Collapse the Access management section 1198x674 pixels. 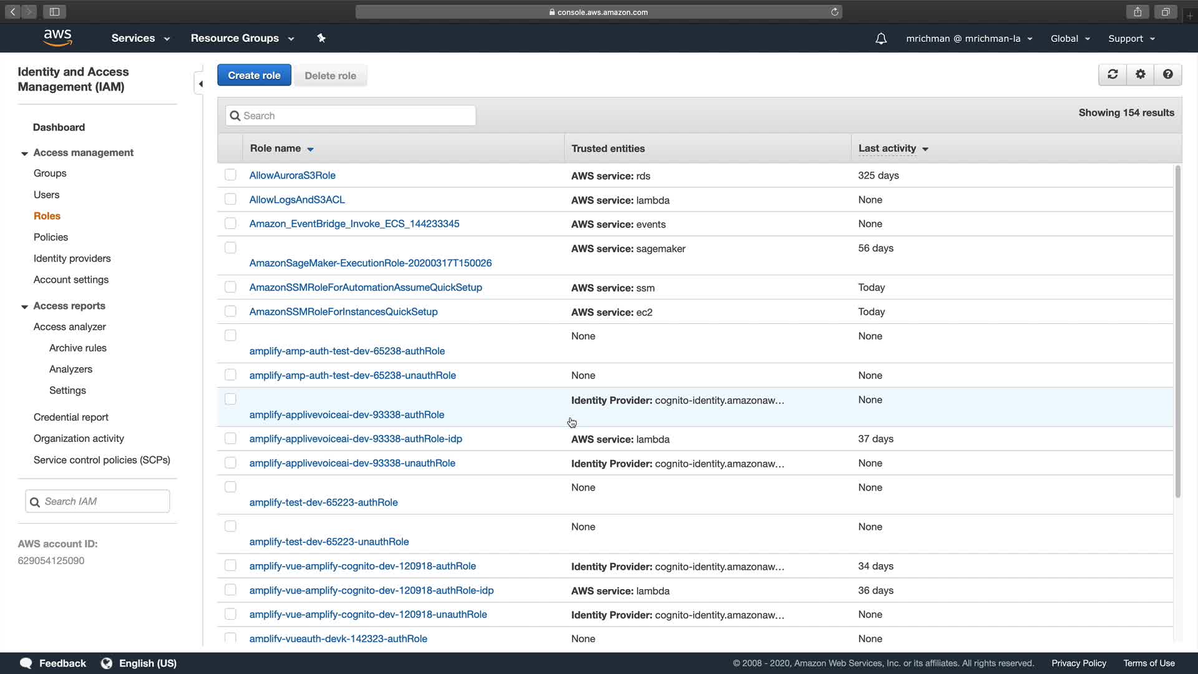pyautogui.click(x=24, y=153)
